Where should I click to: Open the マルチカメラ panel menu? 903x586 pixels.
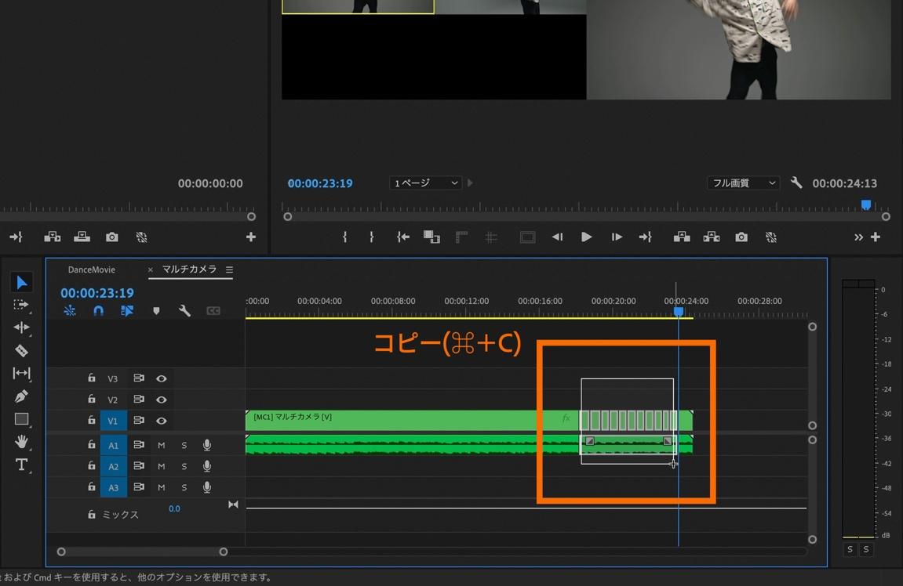pyautogui.click(x=229, y=269)
